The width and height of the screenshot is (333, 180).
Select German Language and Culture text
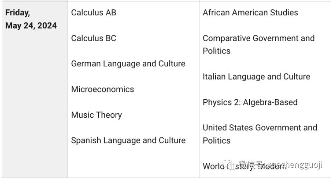(x=128, y=64)
